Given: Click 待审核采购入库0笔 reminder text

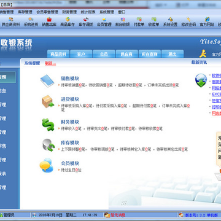Looking at the screenshot, I should pyautogui.click(x=77, y=106).
